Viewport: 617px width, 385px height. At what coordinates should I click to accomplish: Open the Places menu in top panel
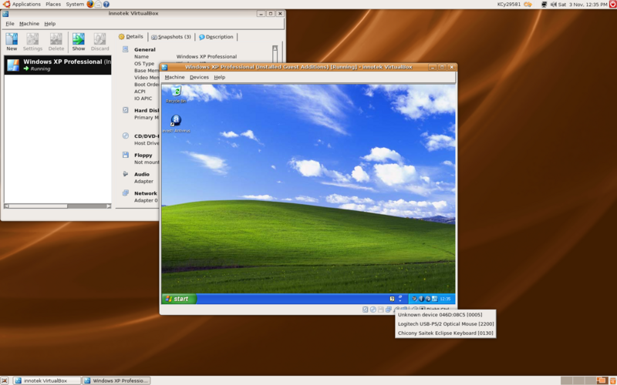click(x=53, y=5)
